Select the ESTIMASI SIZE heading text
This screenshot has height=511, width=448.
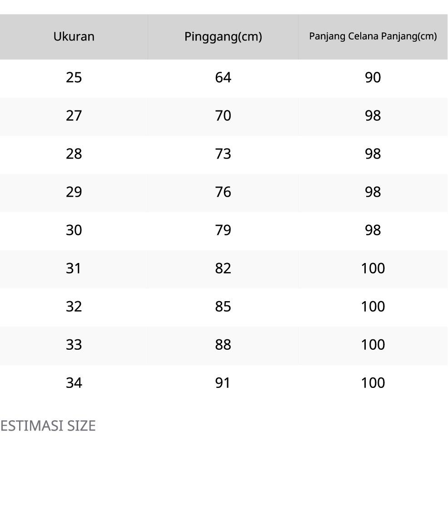click(48, 426)
